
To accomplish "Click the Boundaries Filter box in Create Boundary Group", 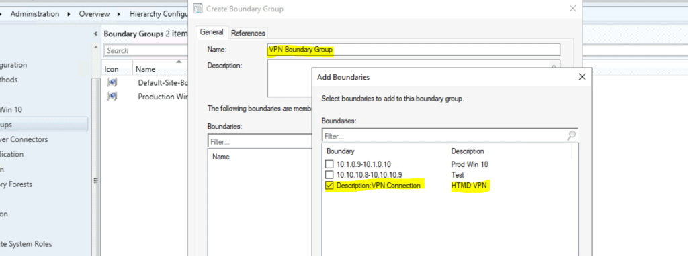I will (x=260, y=142).
